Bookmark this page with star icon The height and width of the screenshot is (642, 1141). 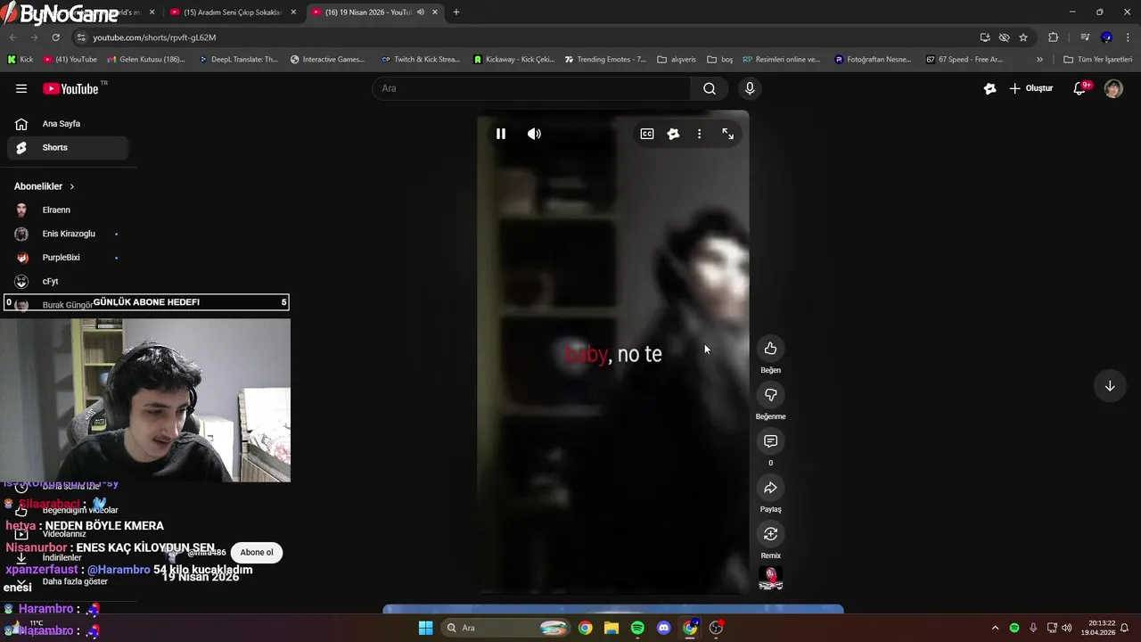click(1023, 37)
